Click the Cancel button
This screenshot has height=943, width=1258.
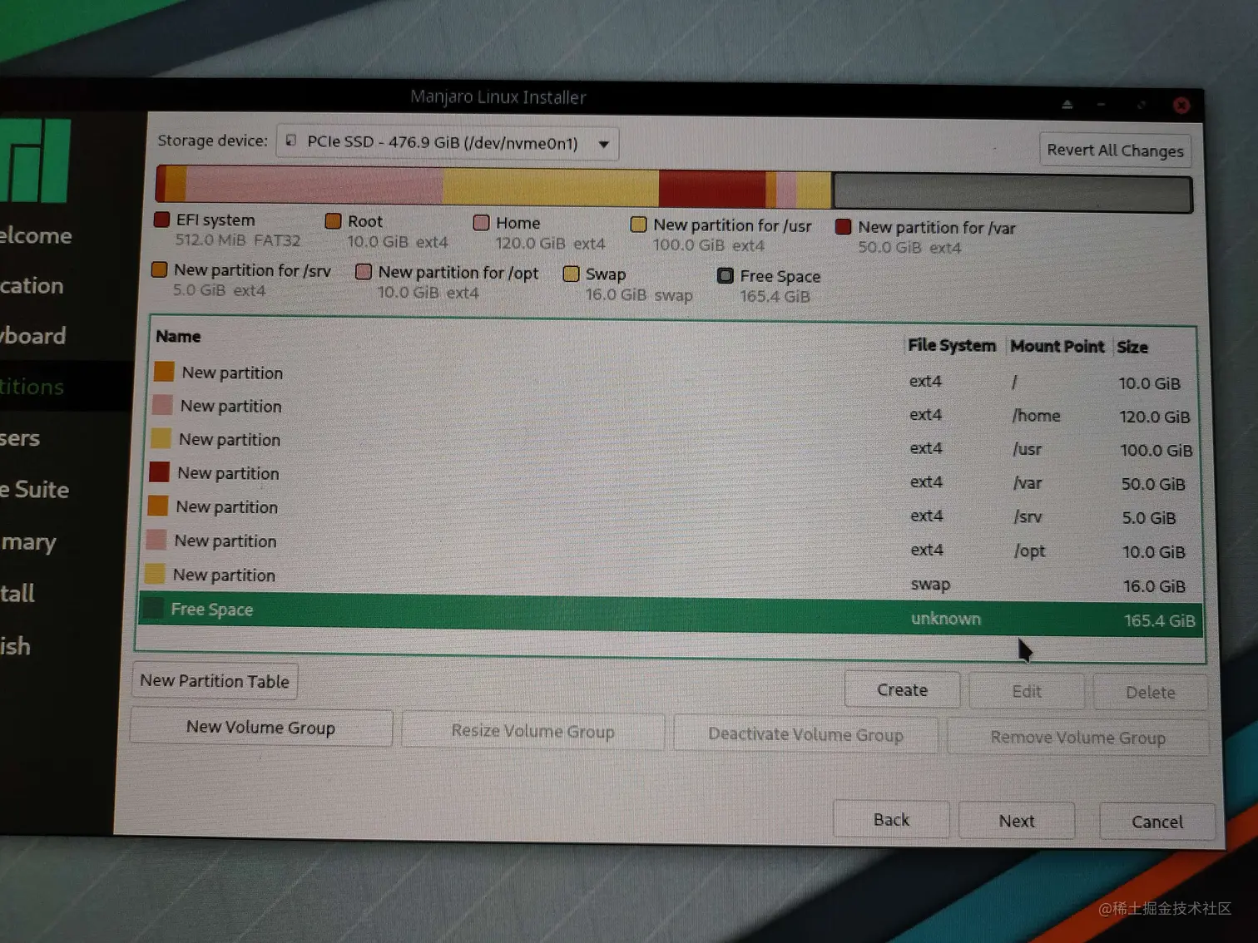click(x=1156, y=822)
